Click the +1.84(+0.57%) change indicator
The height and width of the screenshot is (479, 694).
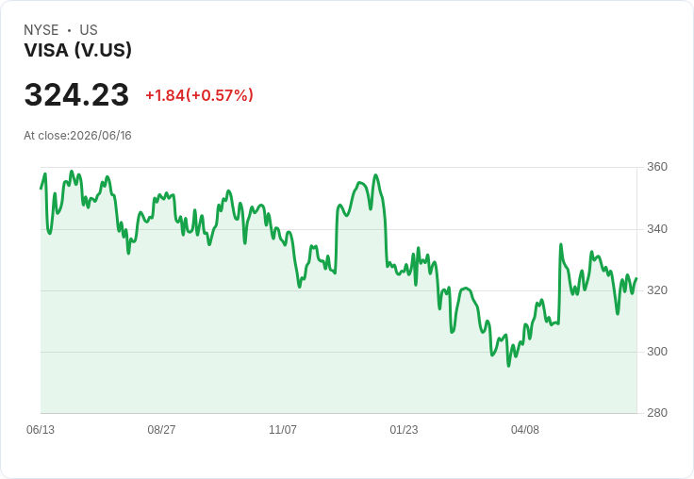199,95
